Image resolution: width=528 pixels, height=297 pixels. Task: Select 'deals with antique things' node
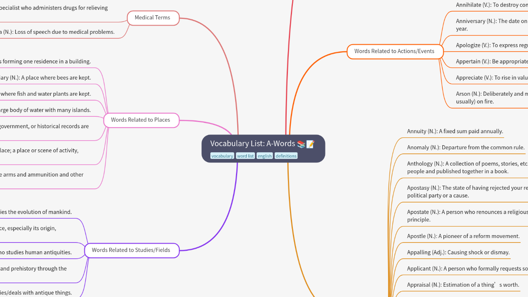point(36,293)
